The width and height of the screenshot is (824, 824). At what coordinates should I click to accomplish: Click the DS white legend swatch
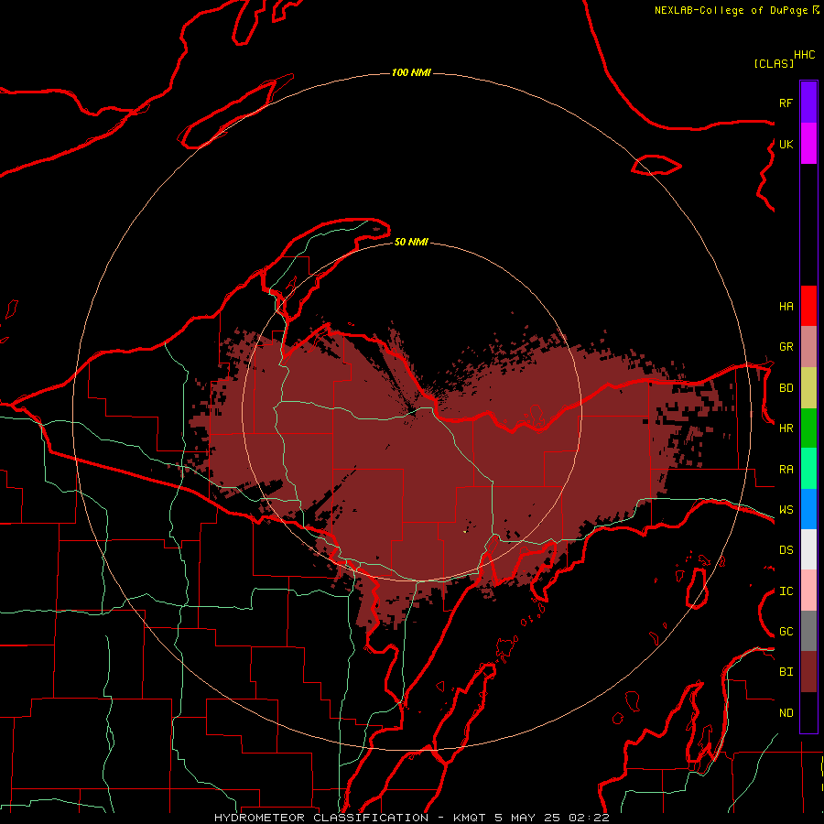[808, 549]
